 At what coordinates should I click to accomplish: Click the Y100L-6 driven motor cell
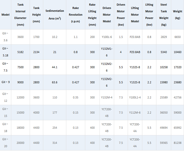pos(107,37)
